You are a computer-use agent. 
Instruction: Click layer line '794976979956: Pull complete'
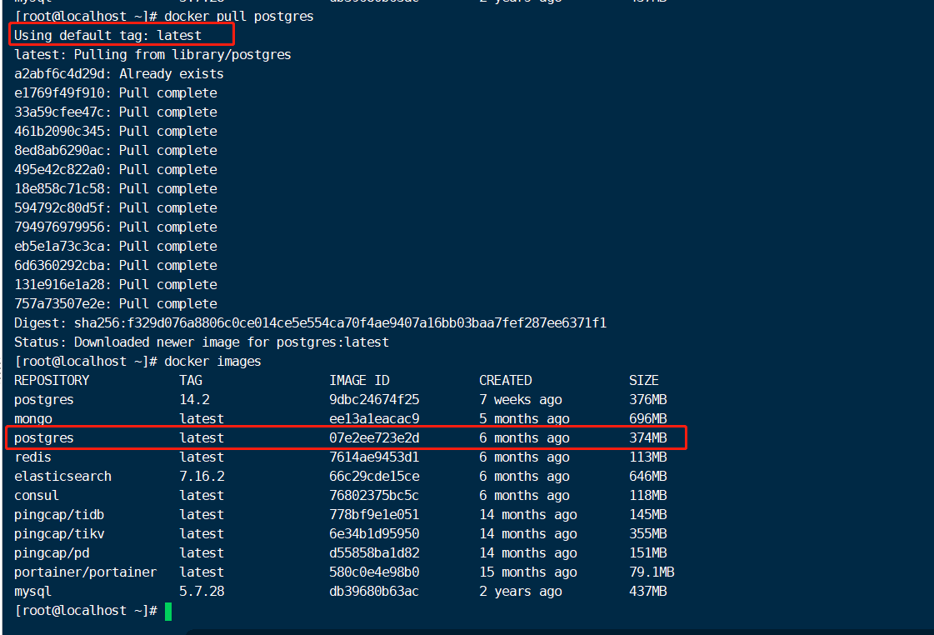pos(116,227)
